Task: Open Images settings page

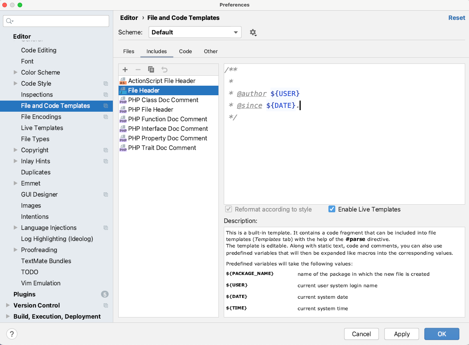Action: pos(31,205)
